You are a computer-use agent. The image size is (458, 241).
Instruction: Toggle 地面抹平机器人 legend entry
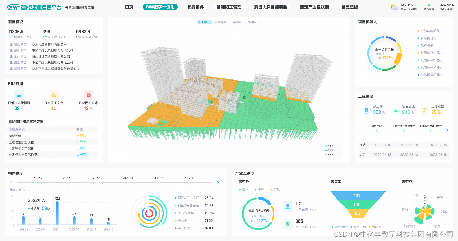pos(430,60)
